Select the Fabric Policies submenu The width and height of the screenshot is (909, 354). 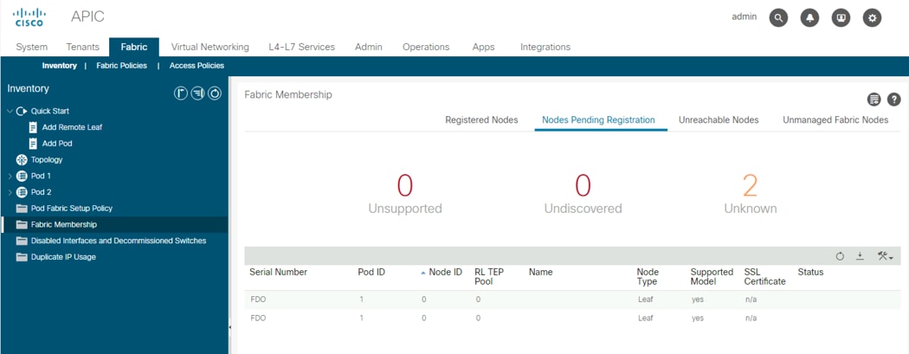pyautogui.click(x=122, y=66)
